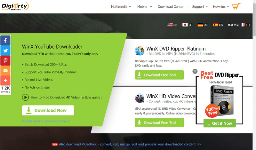Expand the Support menu
Image resolution: width=256 pixels, height=150 pixels.
click(200, 7)
